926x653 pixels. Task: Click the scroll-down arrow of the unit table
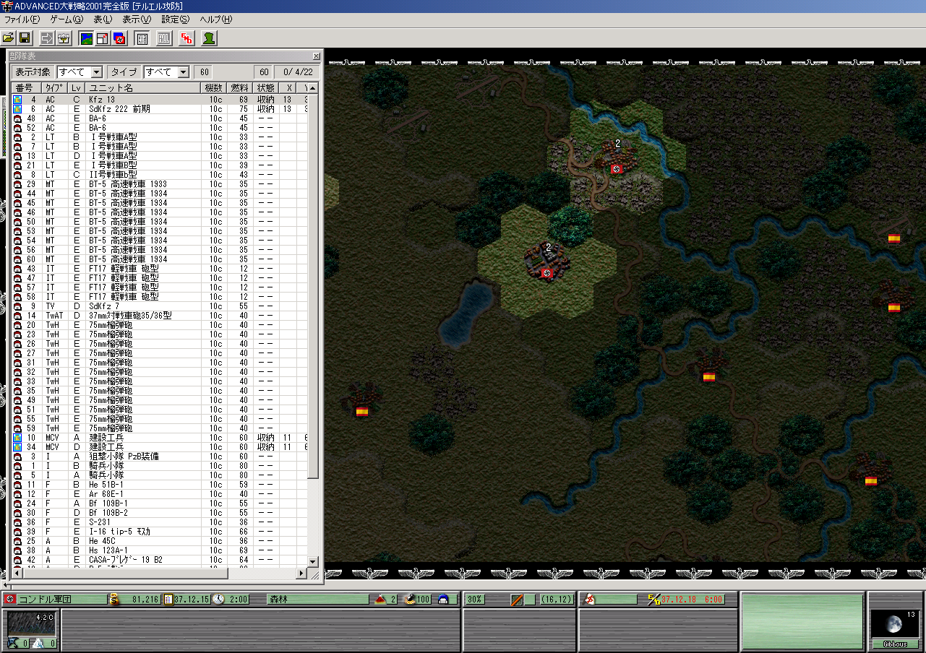[313, 561]
